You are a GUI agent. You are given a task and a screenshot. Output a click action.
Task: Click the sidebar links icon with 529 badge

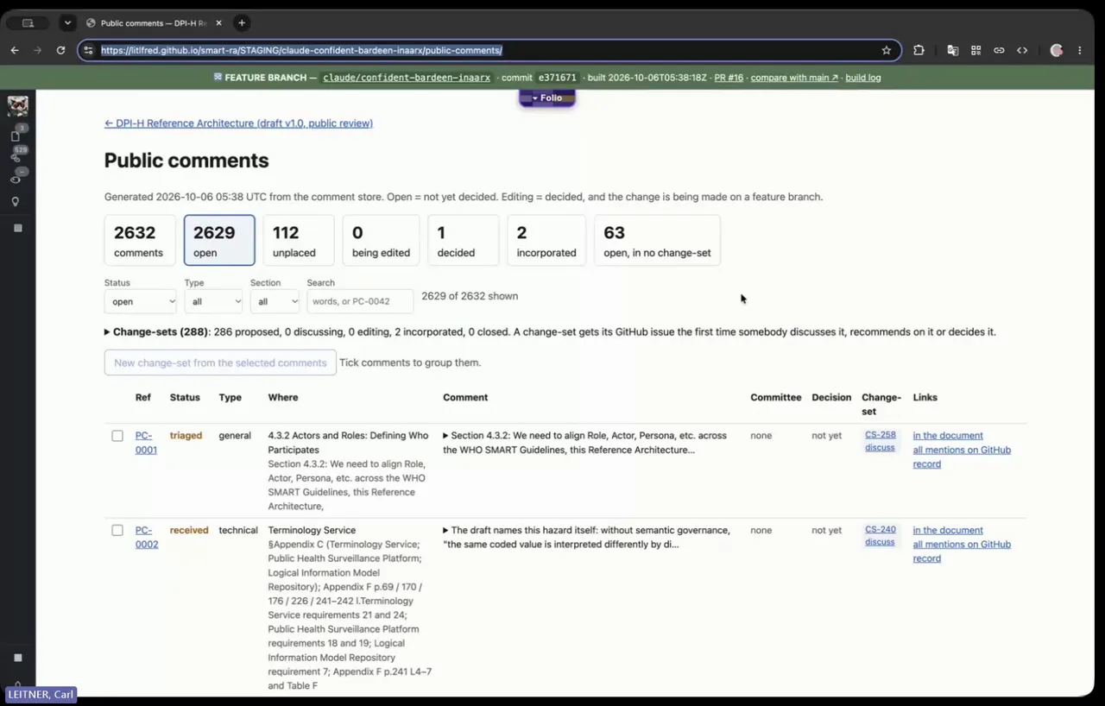click(x=16, y=157)
